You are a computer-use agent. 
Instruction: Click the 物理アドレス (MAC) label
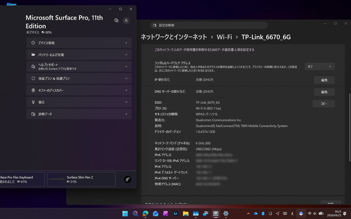pyautogui.click(x=168, y=184)
